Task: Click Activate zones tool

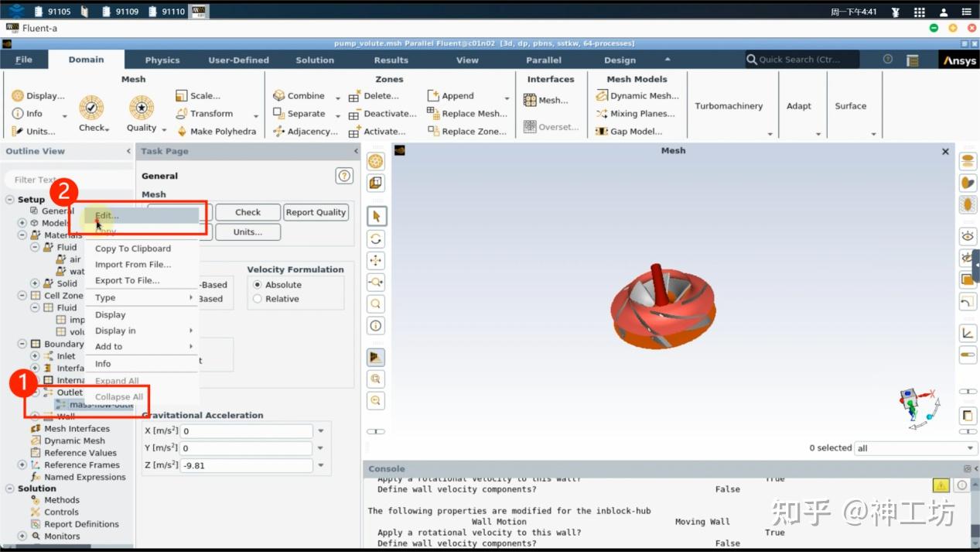Action: [x=377, y=132]
